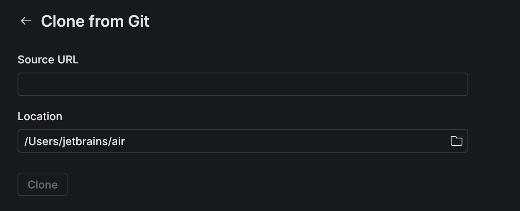Choose a location using the folder icon
520x211 pixels.
click(456, 141)
